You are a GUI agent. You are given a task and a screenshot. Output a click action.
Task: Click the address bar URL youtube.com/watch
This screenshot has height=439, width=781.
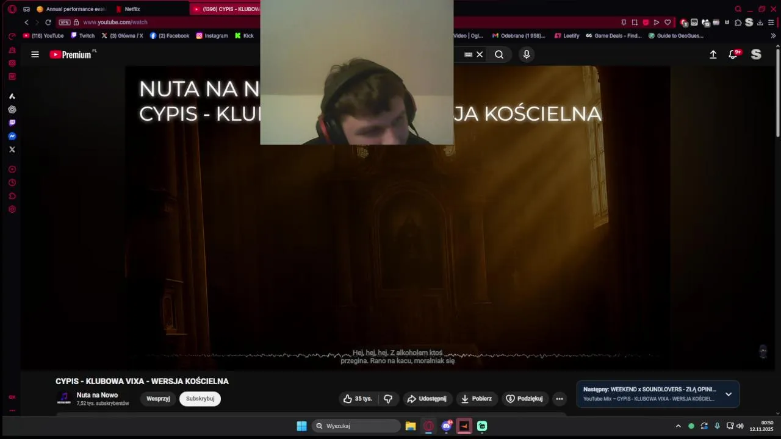pyautogui.click(x=115, y=23)
